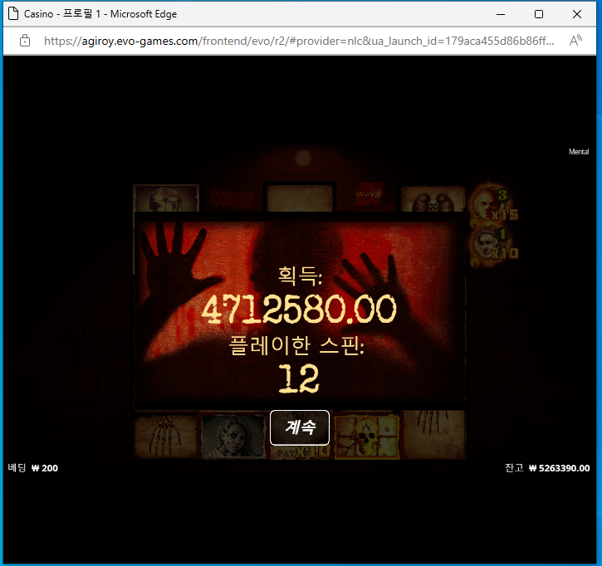Click the balance ₩ 5263390.00
This screenshot has width=602, height=566.
[x=560, y=468]
